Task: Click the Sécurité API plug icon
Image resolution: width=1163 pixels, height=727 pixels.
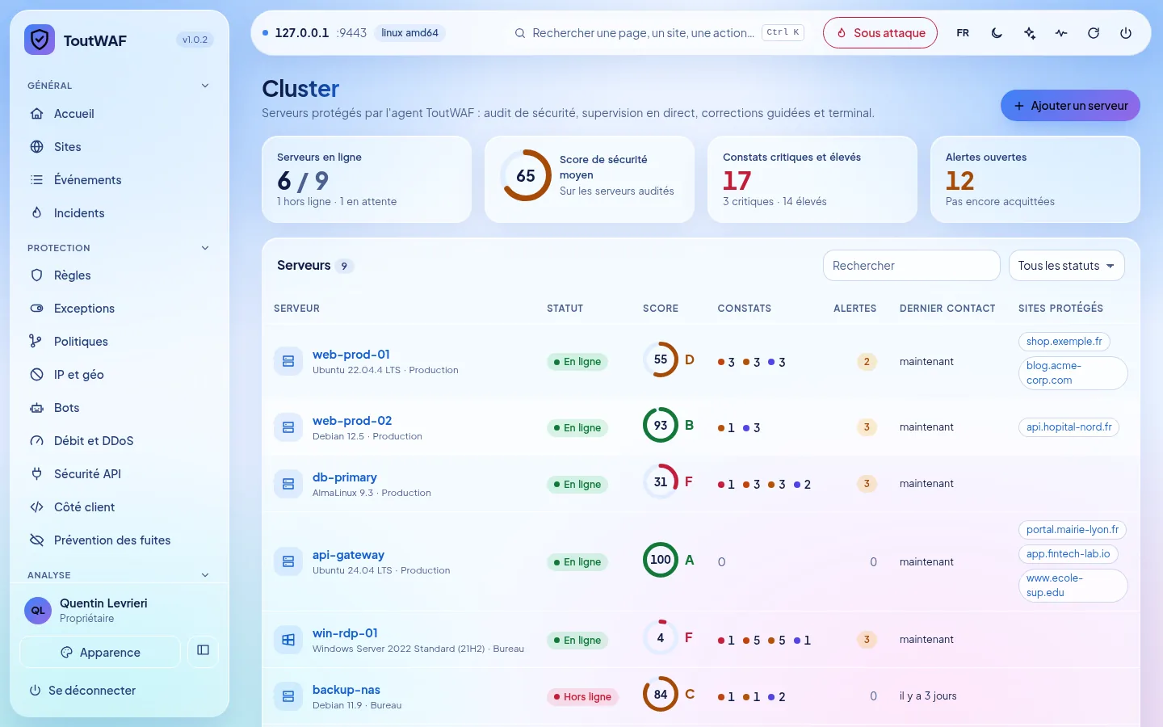Action: 36,474
